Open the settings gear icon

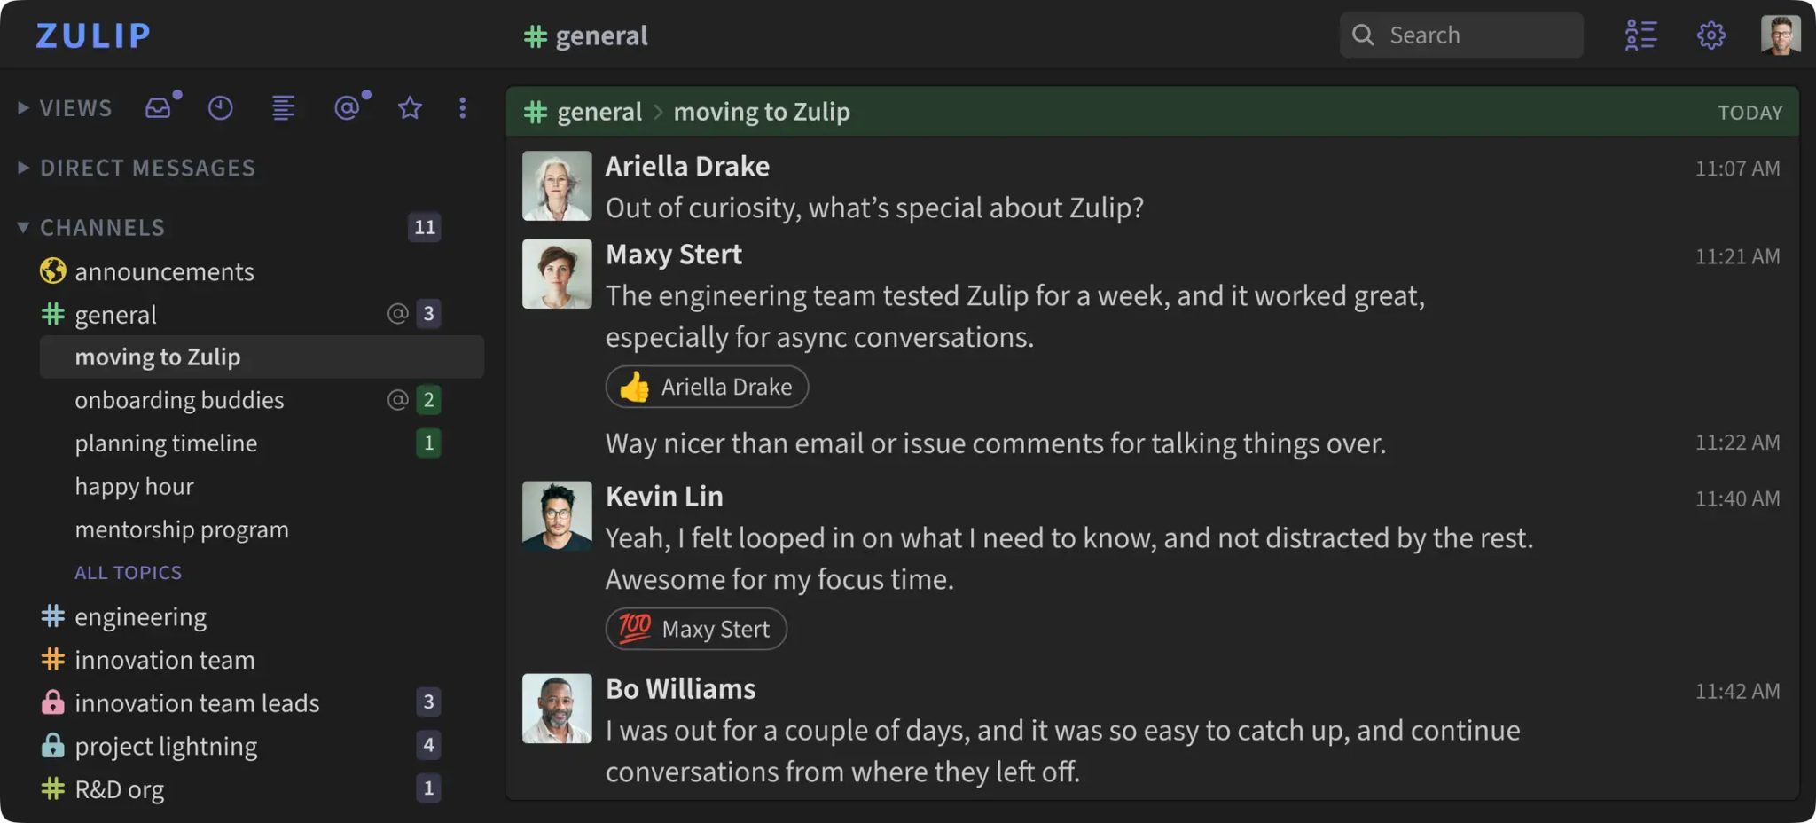(1710, 35)
